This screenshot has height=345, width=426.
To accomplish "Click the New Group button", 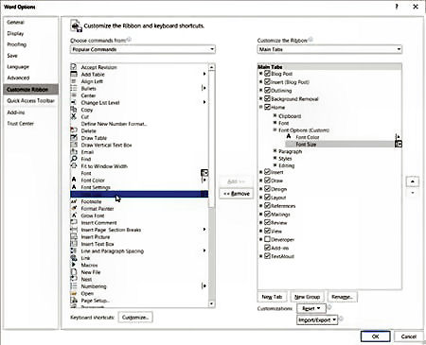I will tap(307, 297).
